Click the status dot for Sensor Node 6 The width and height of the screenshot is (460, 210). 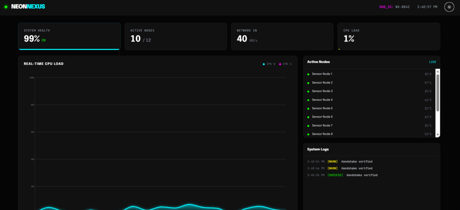coord(308,117)
